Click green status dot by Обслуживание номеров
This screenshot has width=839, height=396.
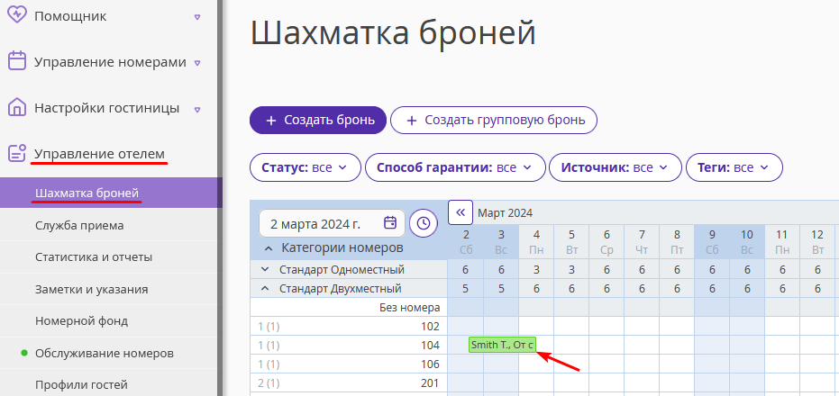(x=23, y=353)
